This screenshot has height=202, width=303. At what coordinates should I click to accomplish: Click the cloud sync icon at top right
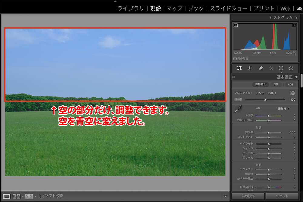pos(299,9)
